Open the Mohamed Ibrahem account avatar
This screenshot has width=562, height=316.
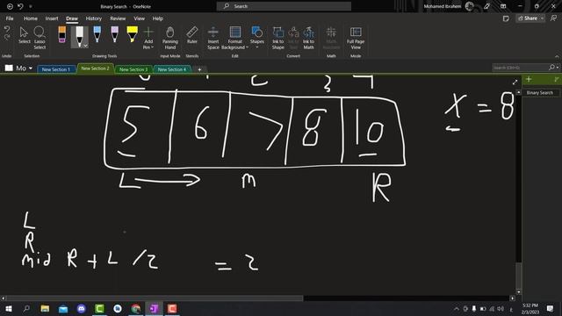pyautogui.click(x=469, y=6)
